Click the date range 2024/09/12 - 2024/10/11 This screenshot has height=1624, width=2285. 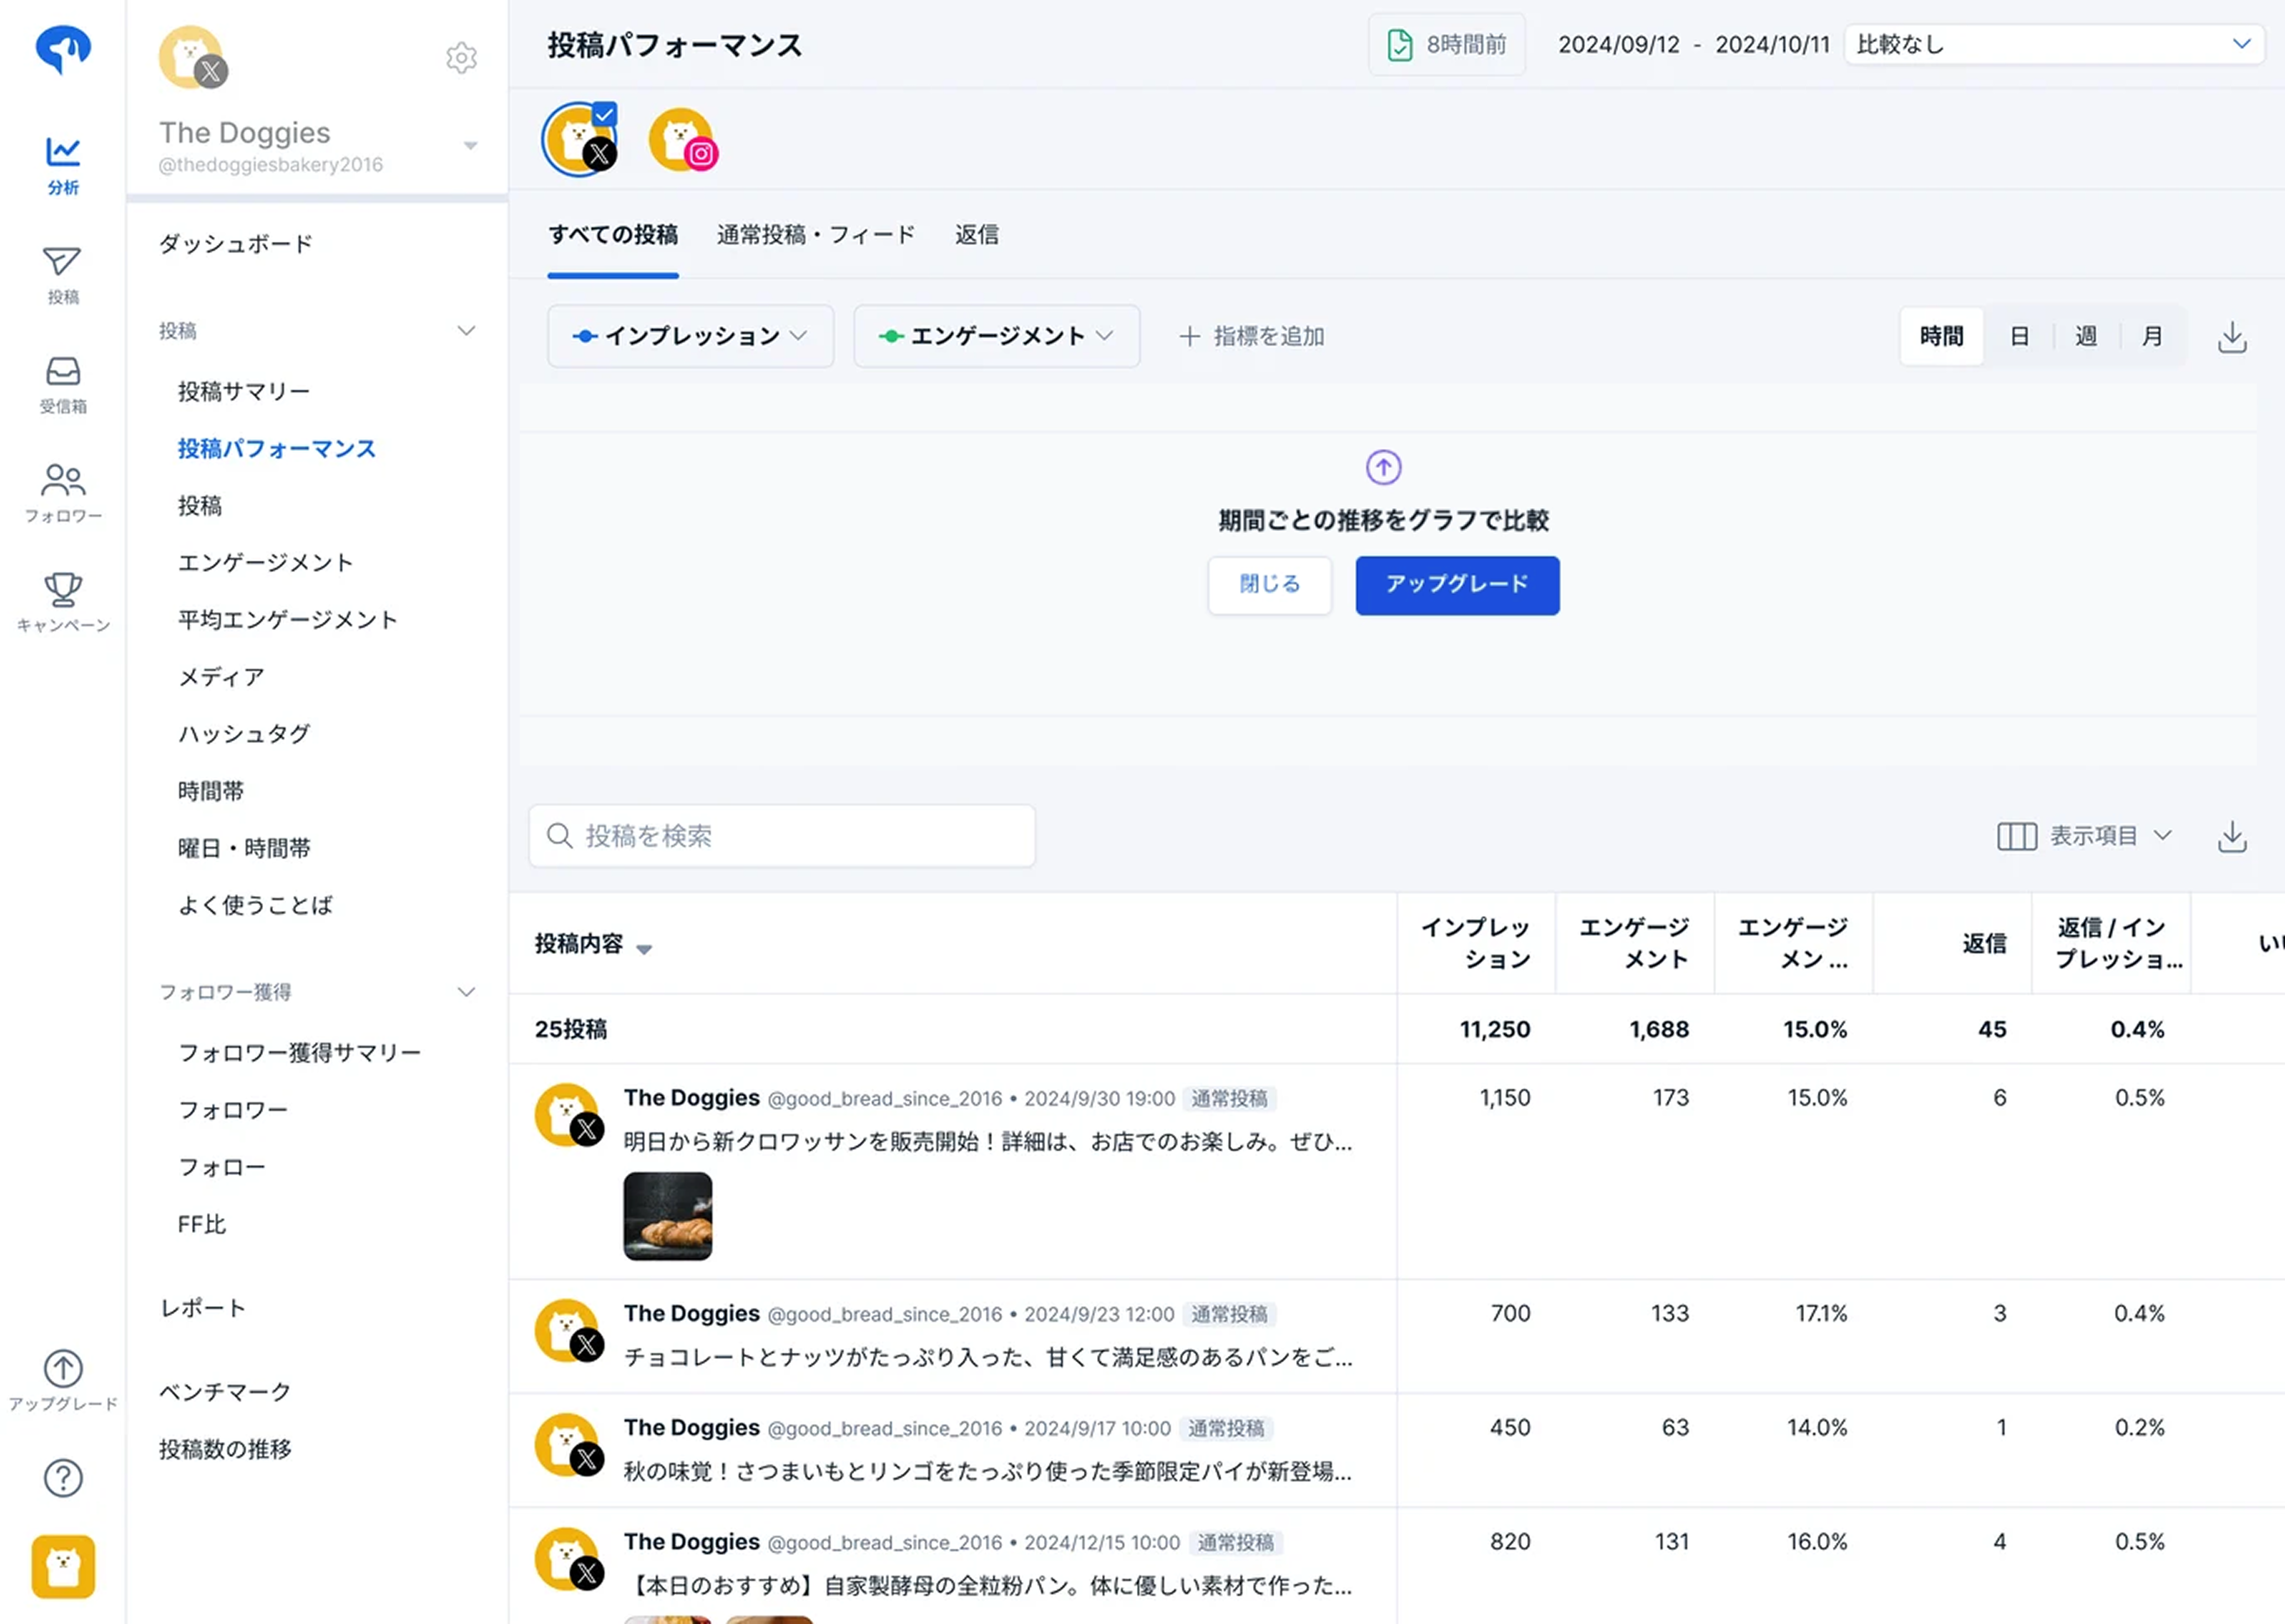pyautogui.click(x=1693, y=45)
